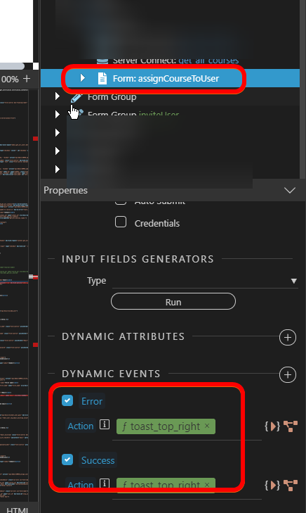Add a new dynamic event
Image resolution: width=306 pixels, height=513 pixels.
(x=288, y=375)
